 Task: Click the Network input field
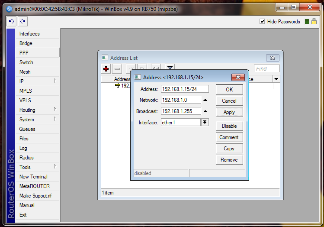[181, 100]
